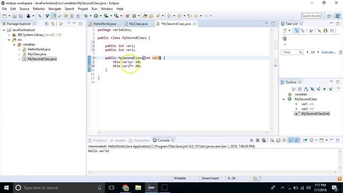
Task: Click the Save icon in the main toolbar
Action: click(14, 16)
